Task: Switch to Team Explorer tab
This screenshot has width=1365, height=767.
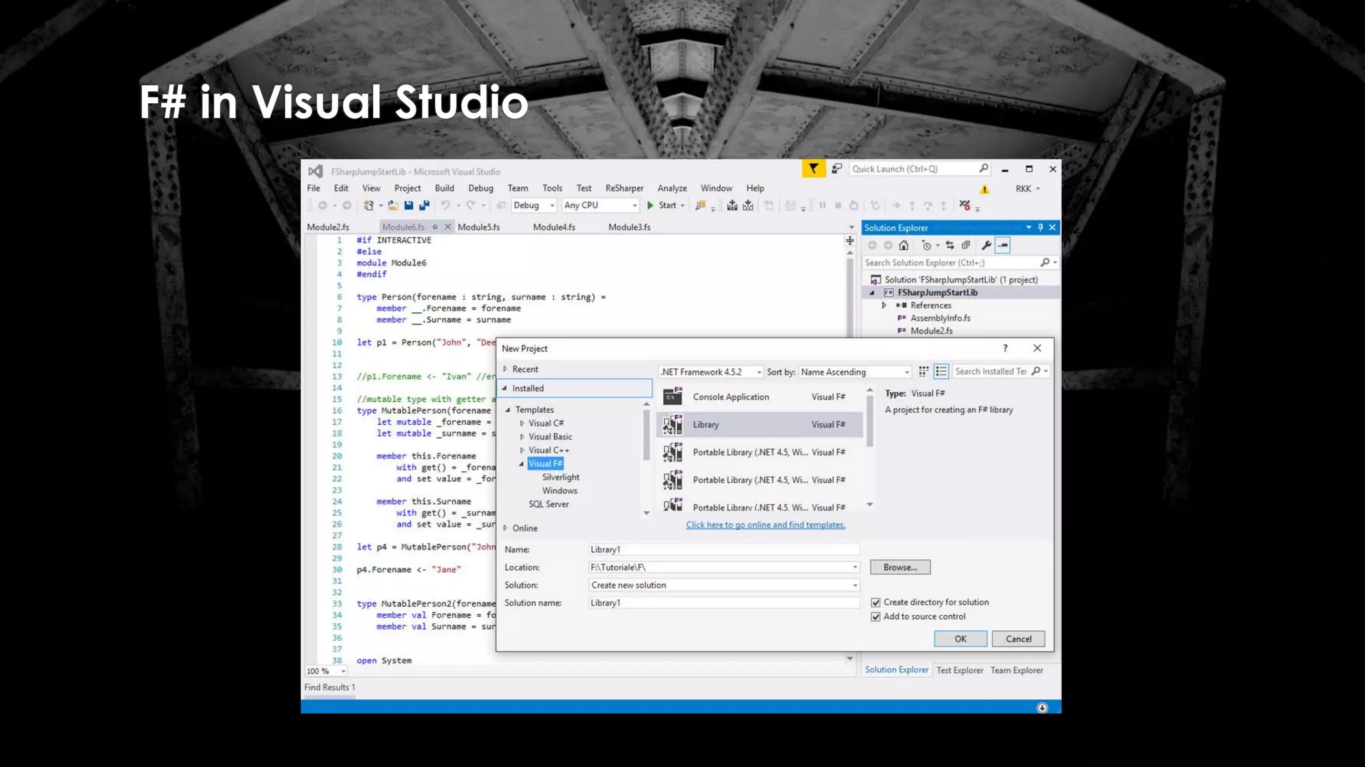Action: [1016, 670]
